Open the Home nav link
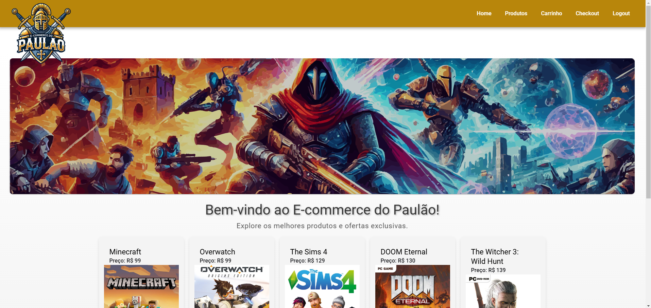The image size is (651, 308). (484, 14)
